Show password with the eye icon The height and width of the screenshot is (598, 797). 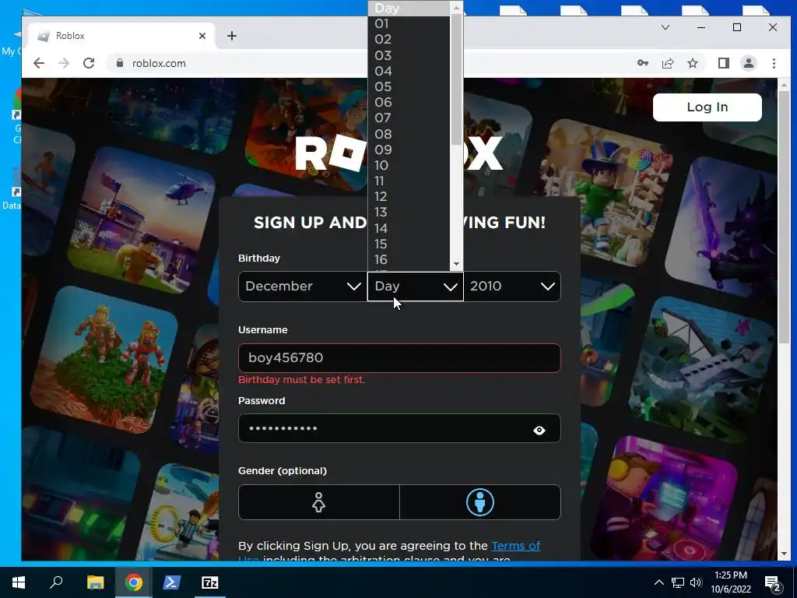(539, 430)
